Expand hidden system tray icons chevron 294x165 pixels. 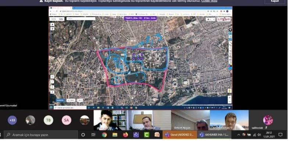(239, 135)
